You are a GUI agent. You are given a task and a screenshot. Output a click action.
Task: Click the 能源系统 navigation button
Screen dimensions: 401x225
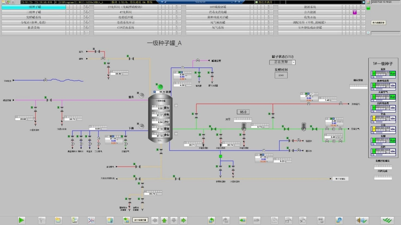310,7
